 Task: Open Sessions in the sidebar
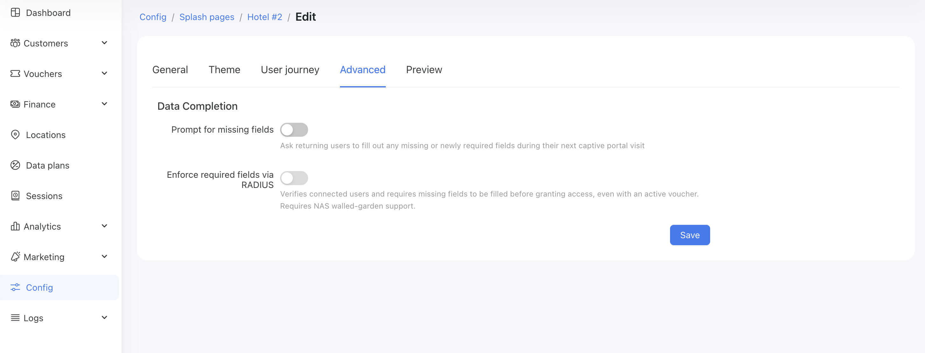tap(44, 196)
